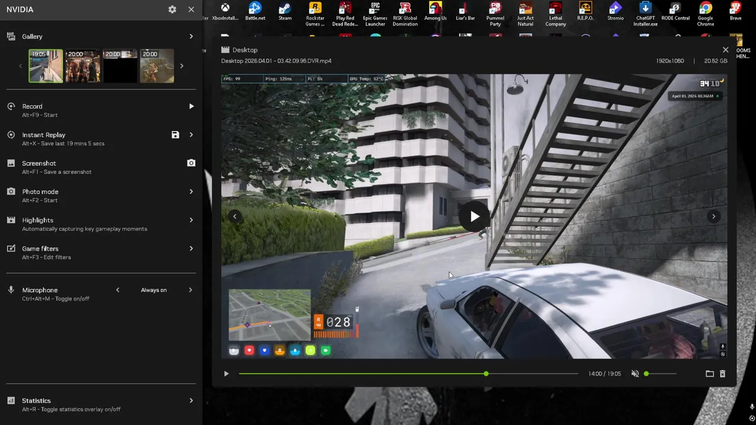Select the first 20:00 gallery thumbnail
Image resolution: width=756 pixels, height=425 pixels.
click(83, 66)
